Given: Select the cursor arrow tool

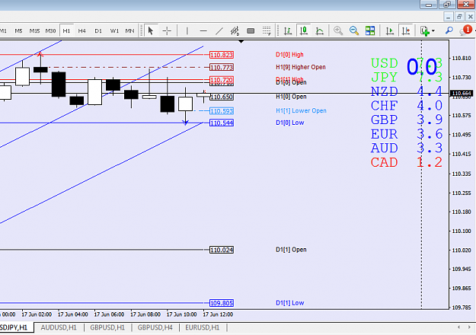Looking at the screenshot, I should tap(151, 30).
